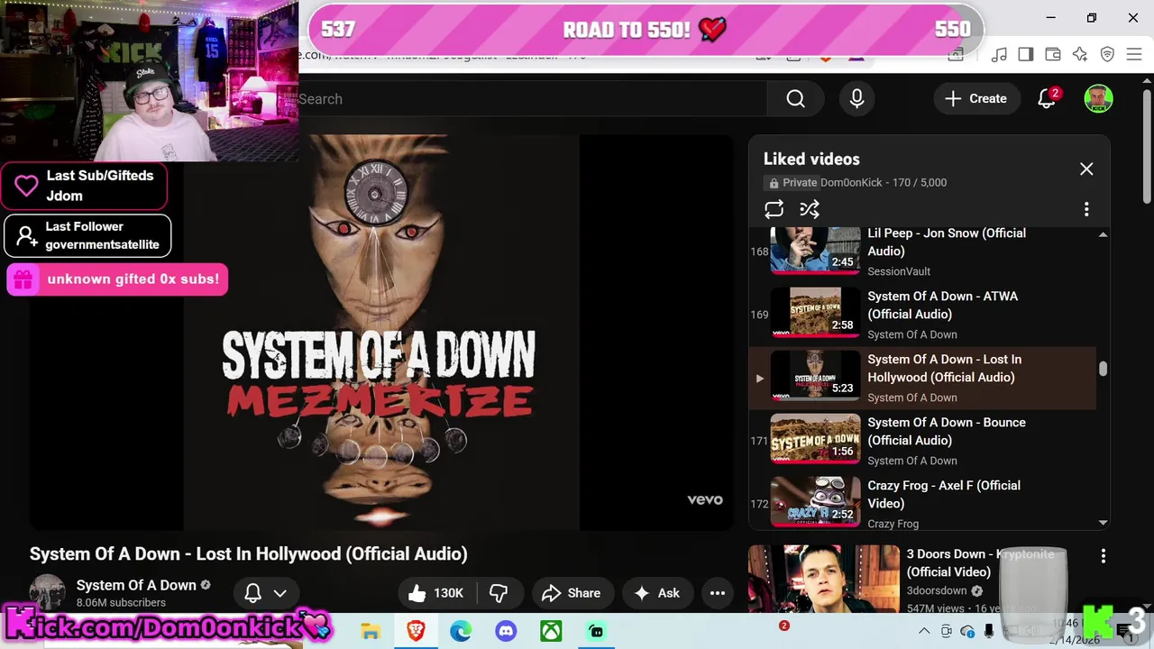The height and width of the screenshot is (649, 1154).
Task: Click System Of A Down channel avatar
Action: (x=47, y=592)
